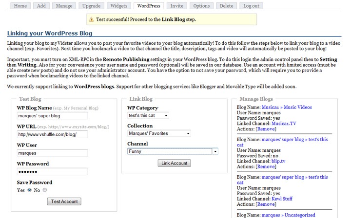The image size is (351, 218).
Task: Go to the Manage tab
Action: pos(64,6)
